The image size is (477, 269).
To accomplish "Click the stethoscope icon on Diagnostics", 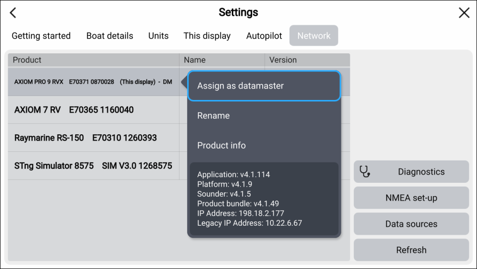I will 365,172.
